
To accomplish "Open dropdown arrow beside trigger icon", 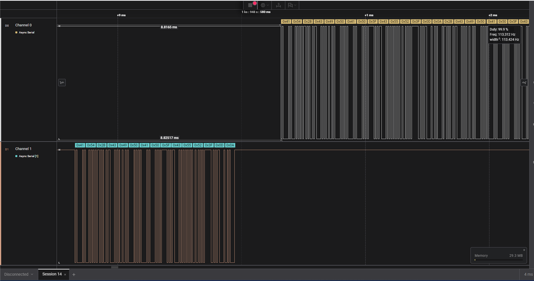I will tap(268, 5).
